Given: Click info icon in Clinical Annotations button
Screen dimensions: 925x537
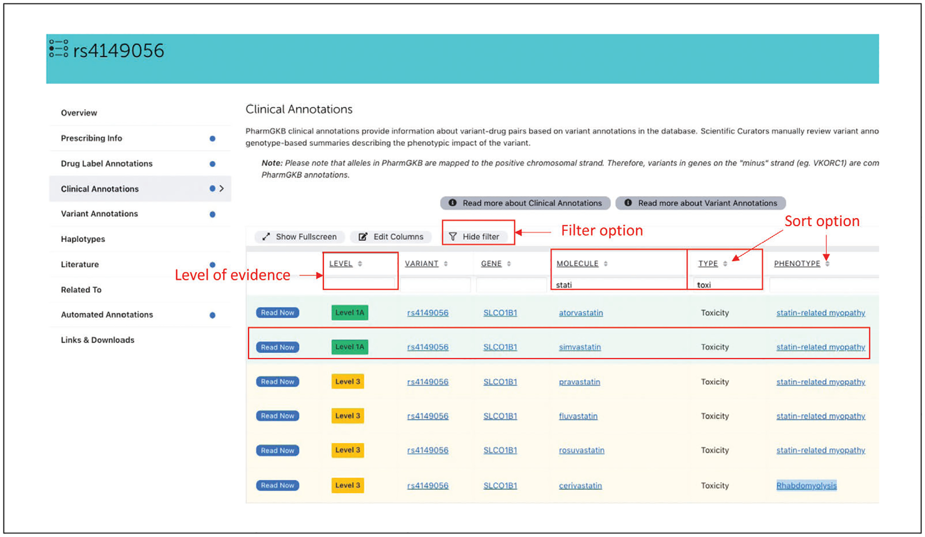Looking at the screenshot, I should point(453,203).
